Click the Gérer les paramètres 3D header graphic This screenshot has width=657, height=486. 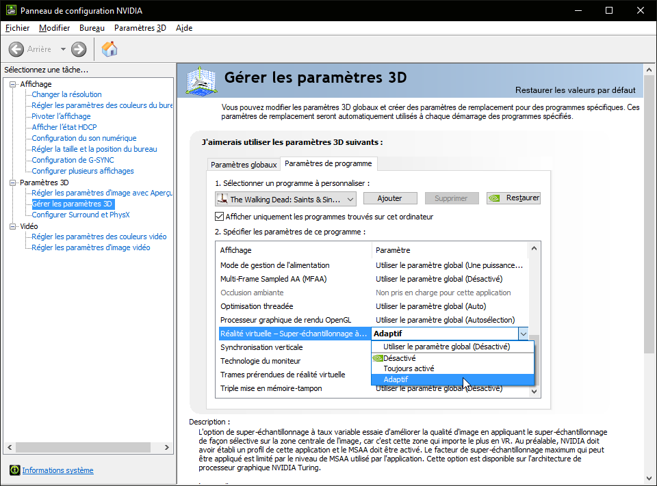tap(201, 81)
